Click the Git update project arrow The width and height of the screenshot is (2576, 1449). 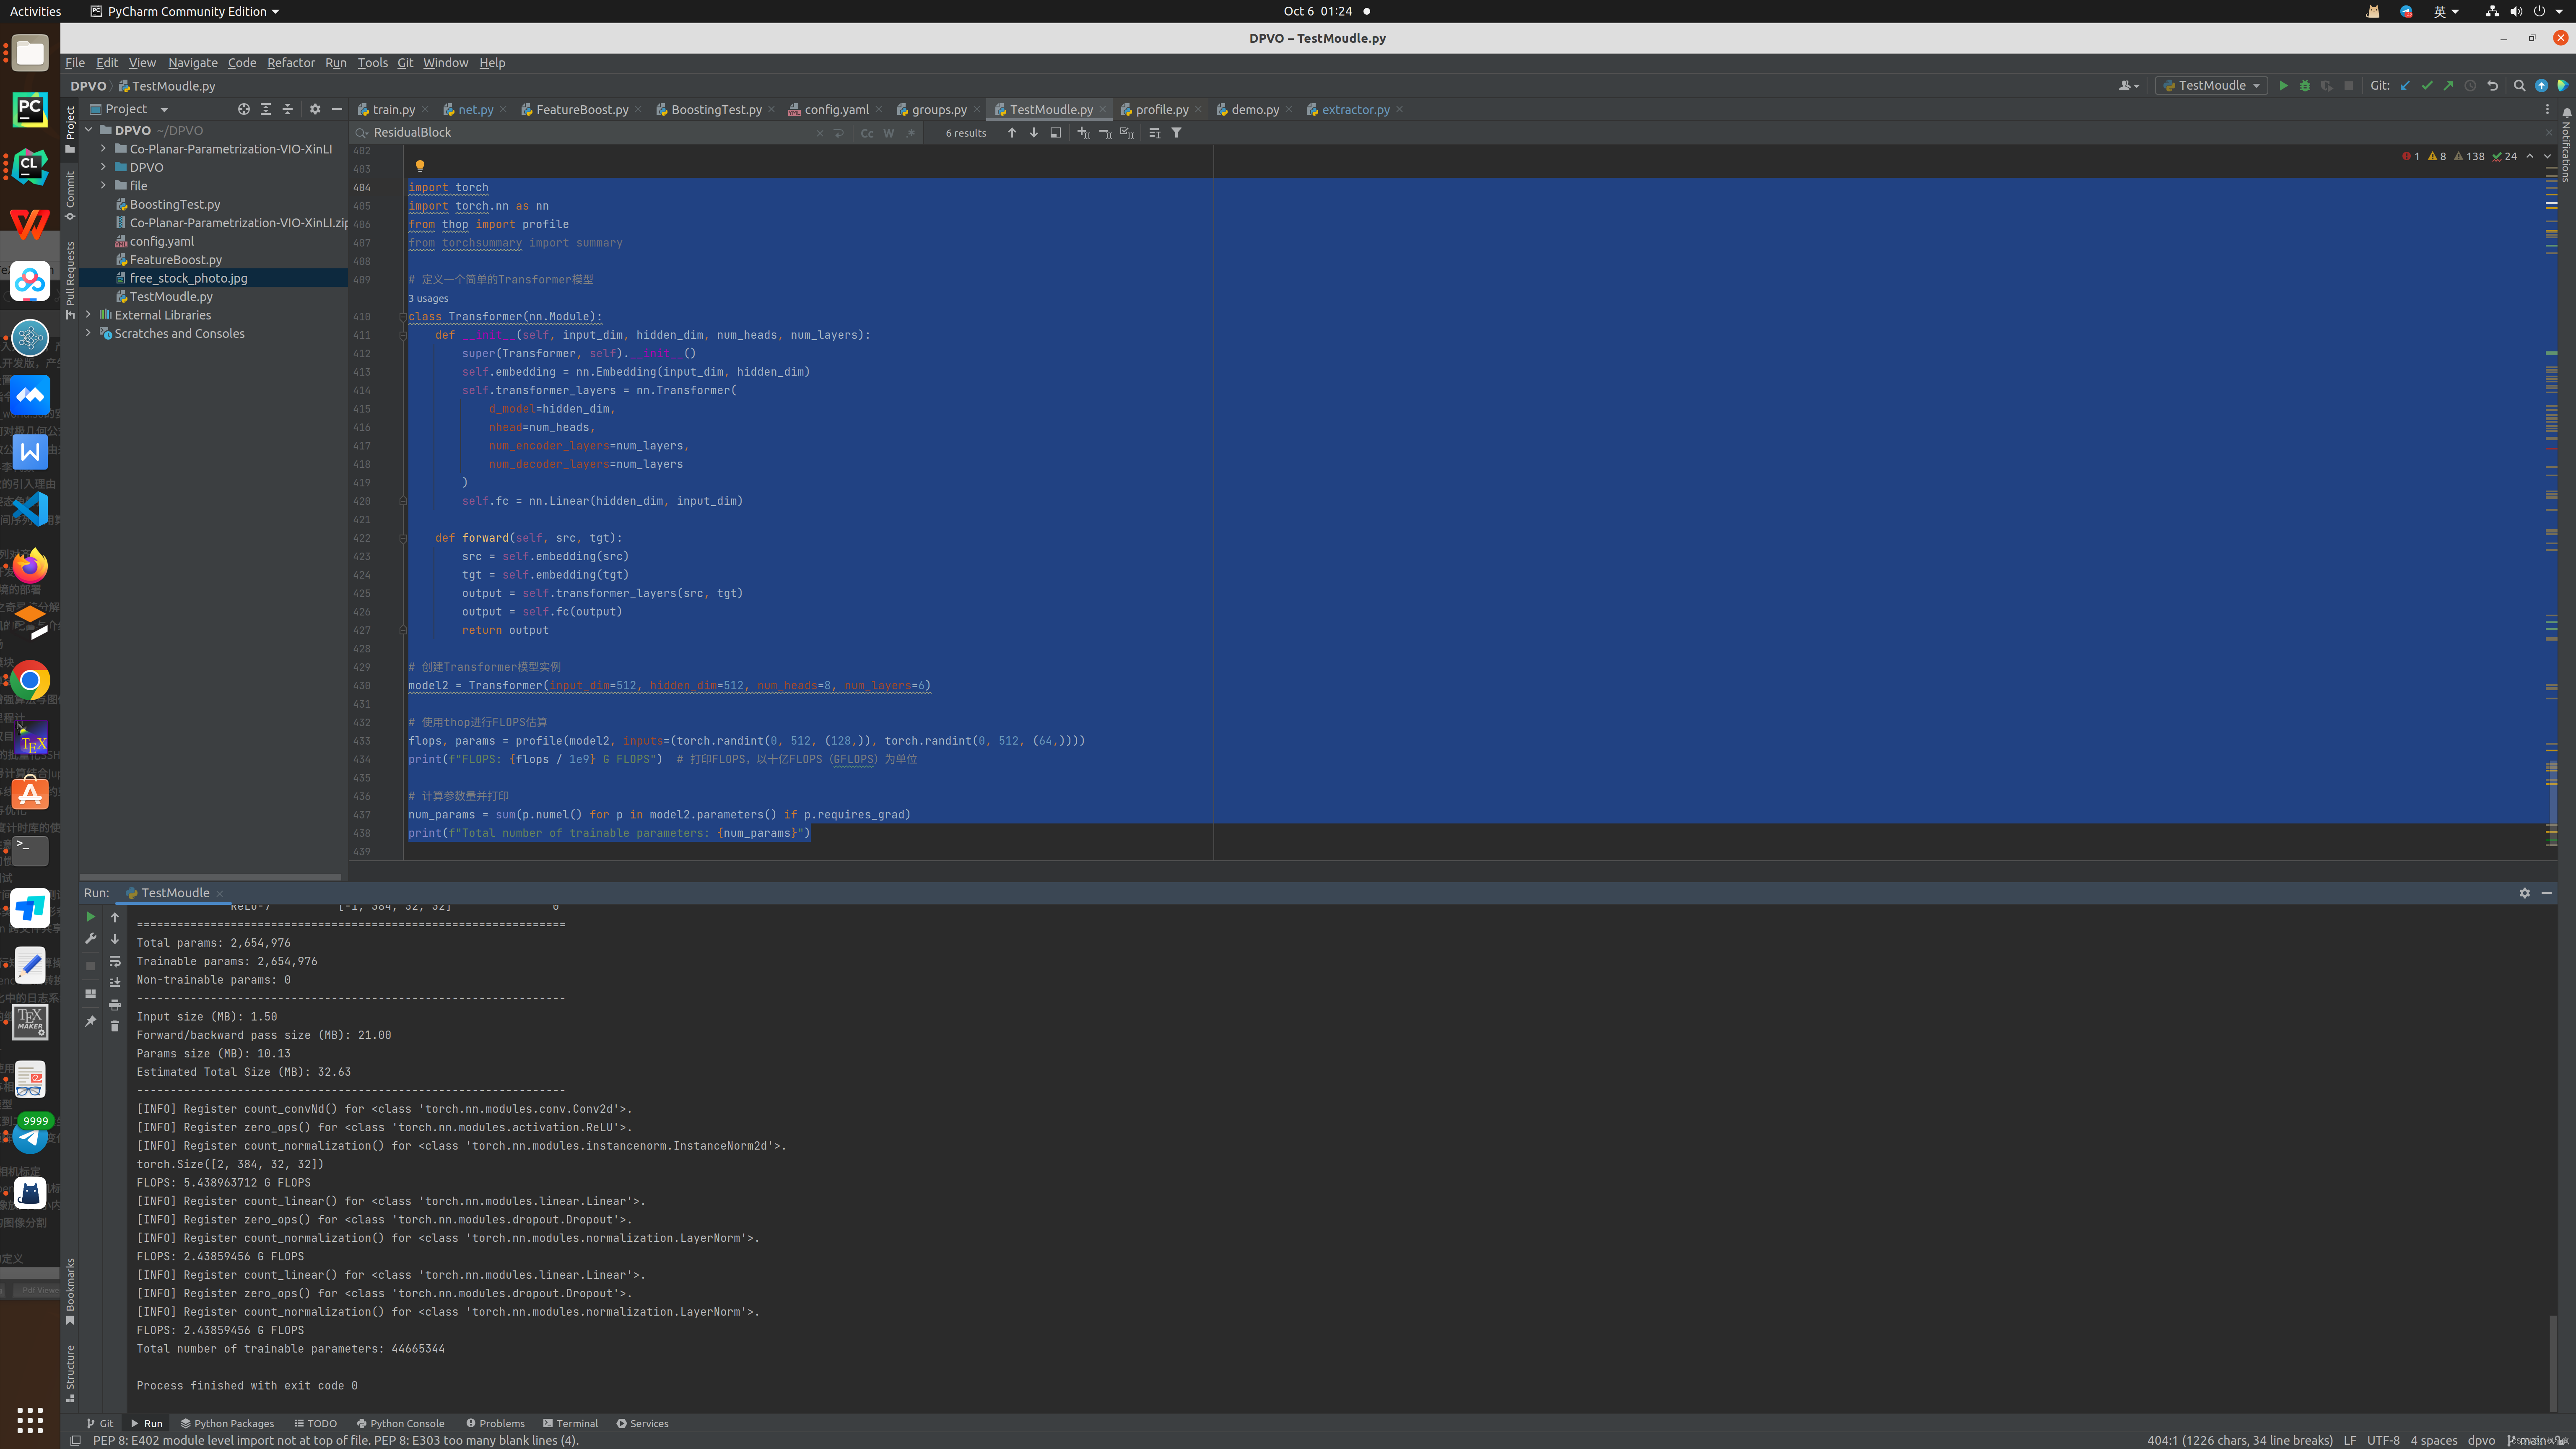pos(2405,86)
